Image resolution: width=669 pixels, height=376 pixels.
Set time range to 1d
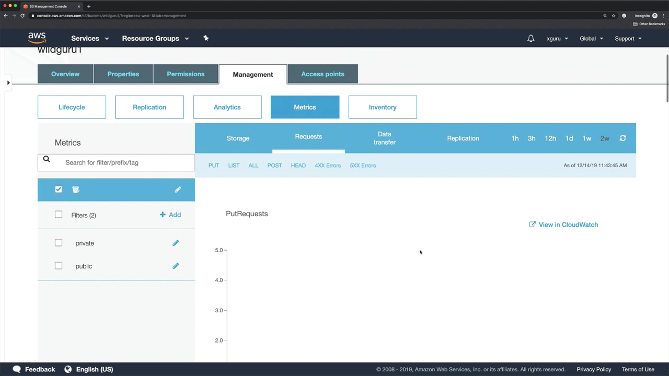coord(569,138)
